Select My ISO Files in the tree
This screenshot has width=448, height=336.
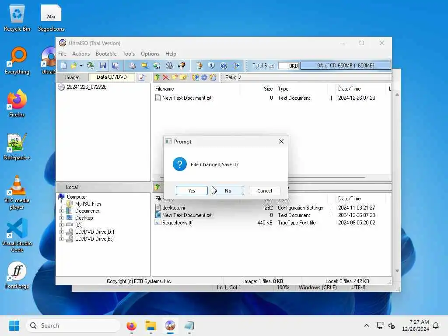(x=88, y=204)
